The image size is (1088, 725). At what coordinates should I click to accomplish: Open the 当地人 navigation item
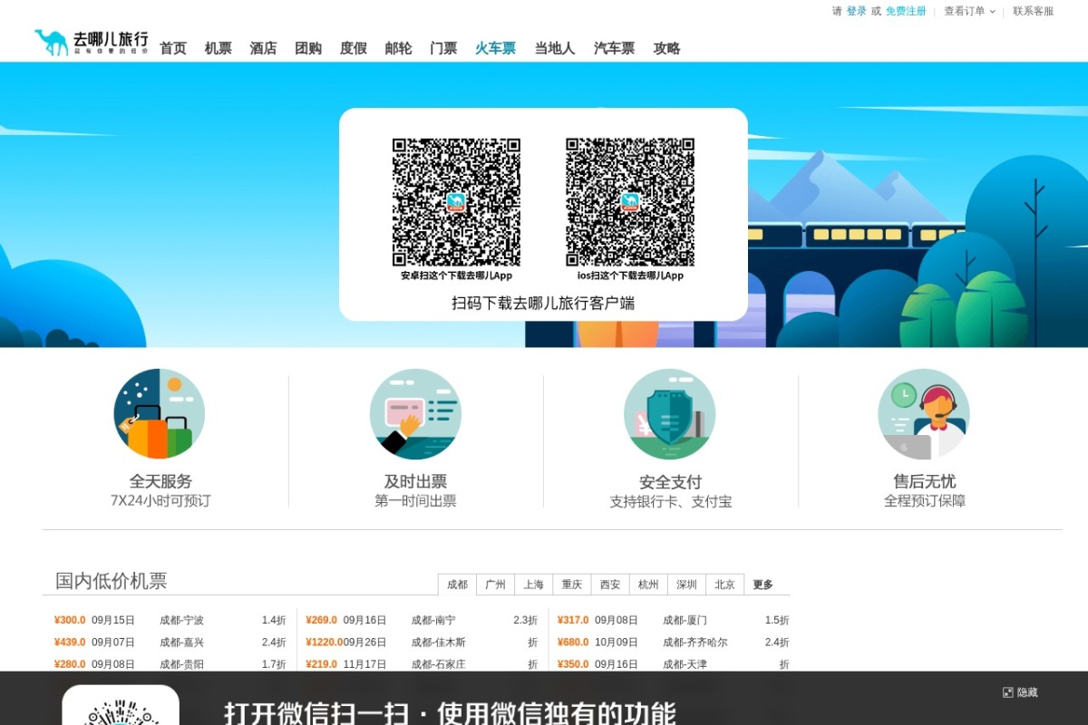tap(555, 48)
